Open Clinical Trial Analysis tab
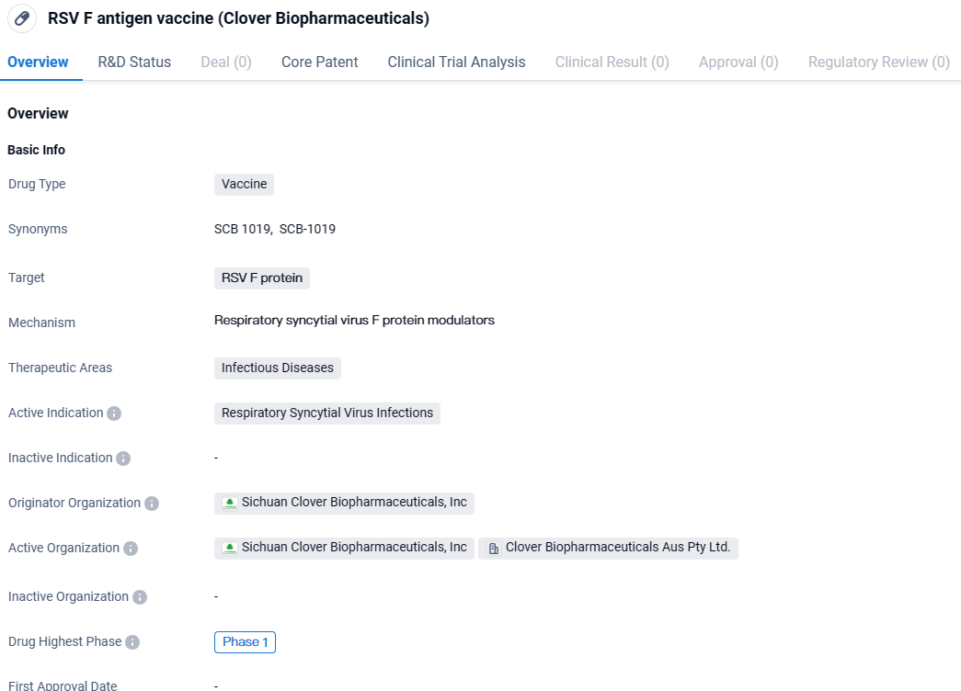961x691 pixels. click(x=456, y=62)
